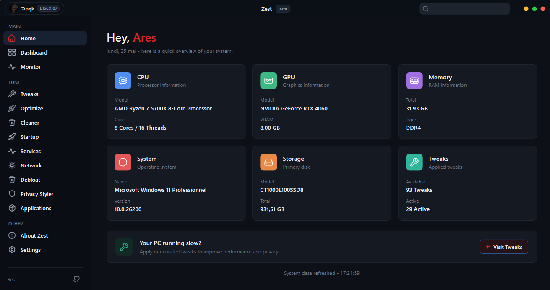Click 'Microsoft Windows 11 Professionnel' text
This screenshot has height=290, width=550.
point(161,190)
